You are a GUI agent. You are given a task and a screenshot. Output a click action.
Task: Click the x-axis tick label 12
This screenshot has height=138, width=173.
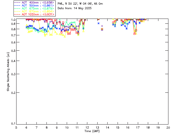(x=87, y=127)
